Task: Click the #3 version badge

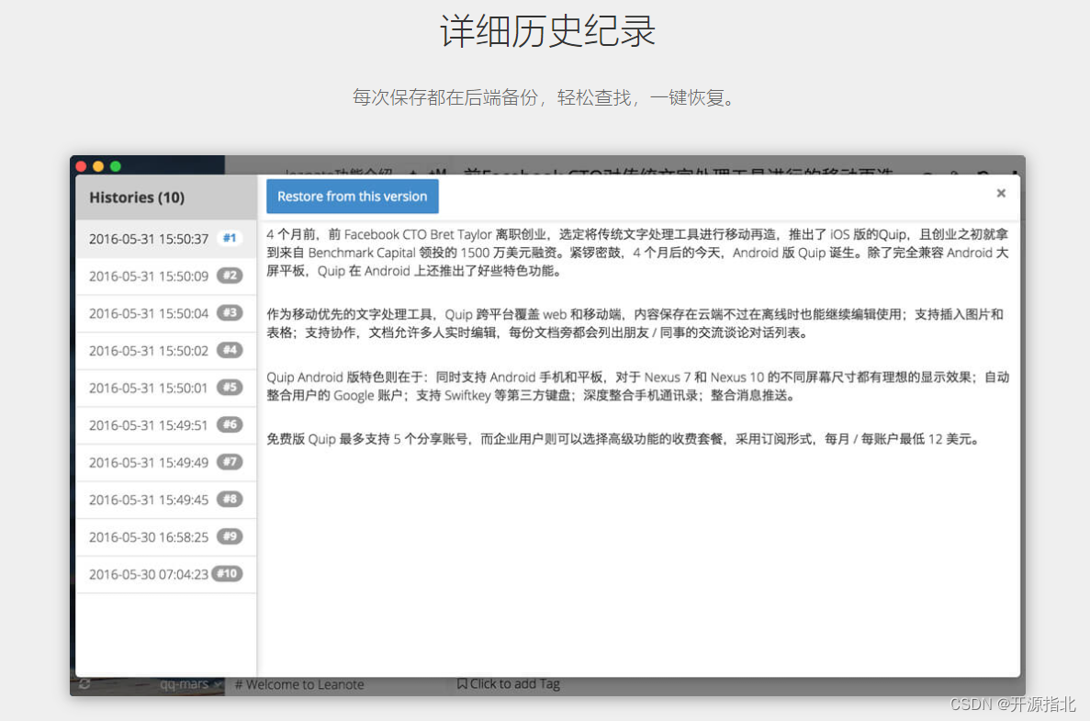Action: point(230,313)
